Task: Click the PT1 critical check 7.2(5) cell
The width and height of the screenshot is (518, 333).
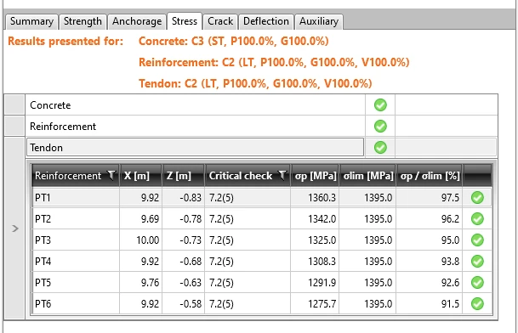Action: [248, 198]
